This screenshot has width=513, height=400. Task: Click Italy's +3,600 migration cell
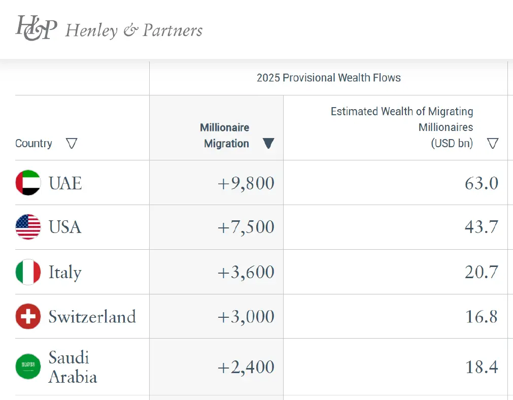point(246,272)
